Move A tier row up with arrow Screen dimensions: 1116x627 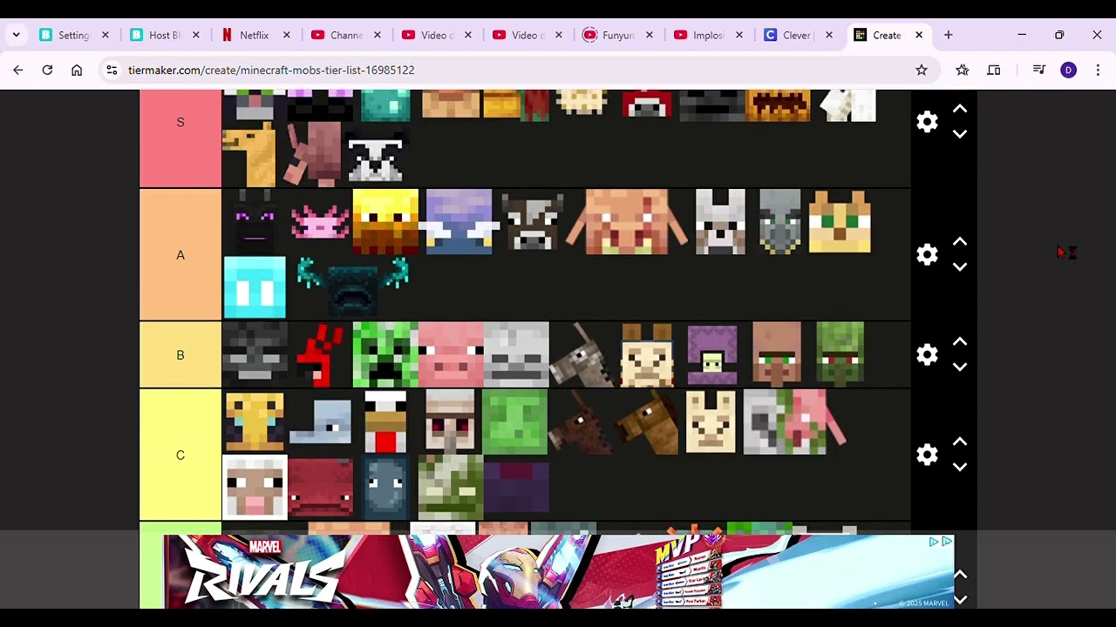coord(960,241)
